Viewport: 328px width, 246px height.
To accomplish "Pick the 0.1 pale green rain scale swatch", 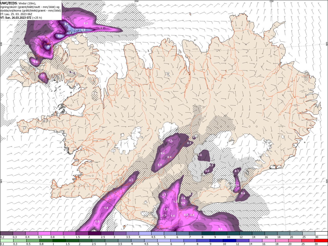I will click(7, 241).
